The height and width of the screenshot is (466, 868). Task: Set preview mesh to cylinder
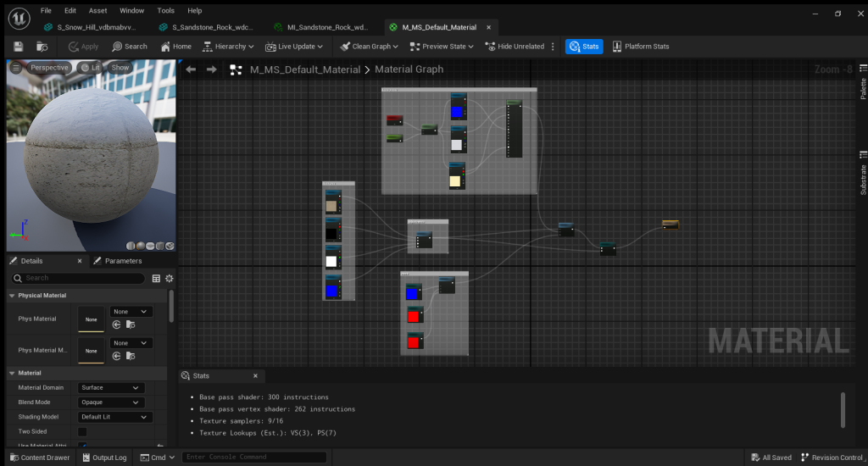(131, 246)
